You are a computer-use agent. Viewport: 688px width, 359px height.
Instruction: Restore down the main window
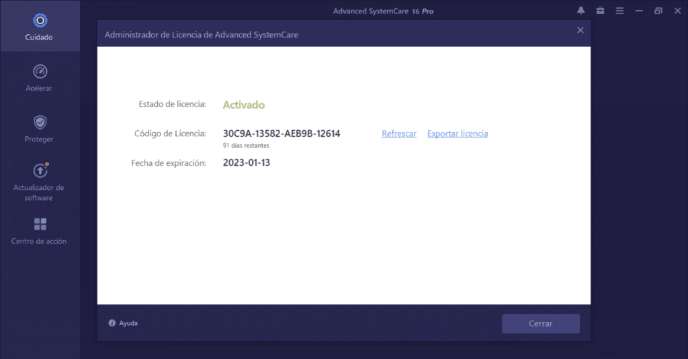658,11
